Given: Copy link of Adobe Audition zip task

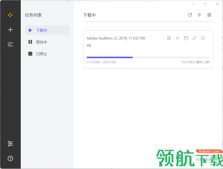Looking at the screenshot, I should (194, 38).
